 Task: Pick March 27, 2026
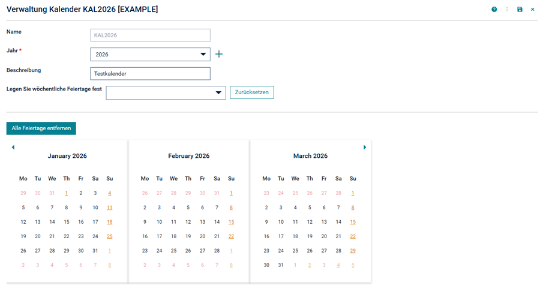(x=324, y=251)
